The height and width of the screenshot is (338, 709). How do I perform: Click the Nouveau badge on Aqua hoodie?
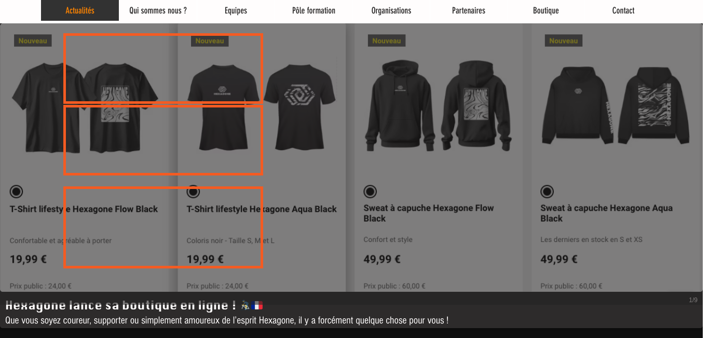(x=564, y=40)
